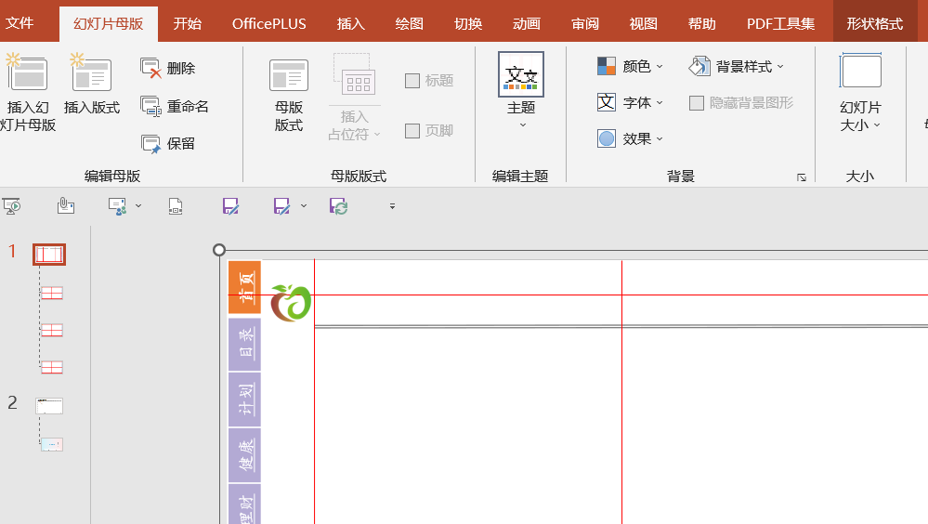
Task: Click the 主题 themes icon
Action: pos(521,74)
